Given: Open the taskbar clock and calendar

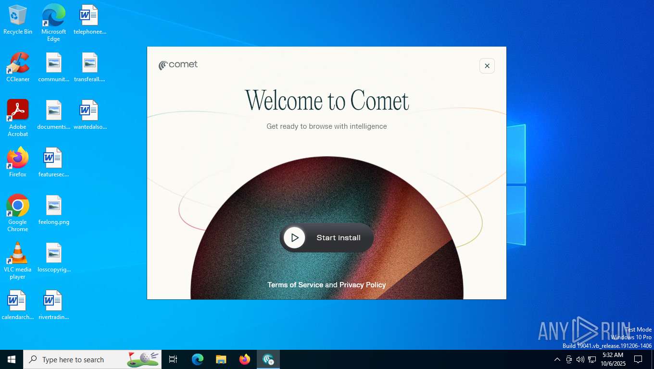Looking at the screenshot, I should pyautogui.click(x=613, y=359).
